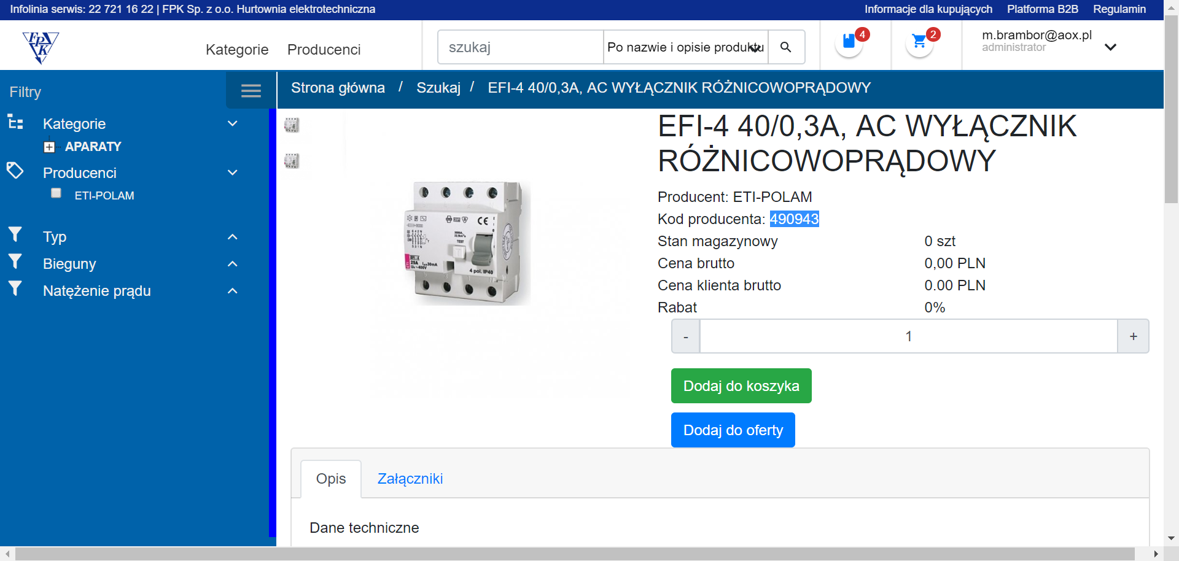Expand the APARATY category plus box
Viewport: 1179px width, 561px height.
pos(50,147)
